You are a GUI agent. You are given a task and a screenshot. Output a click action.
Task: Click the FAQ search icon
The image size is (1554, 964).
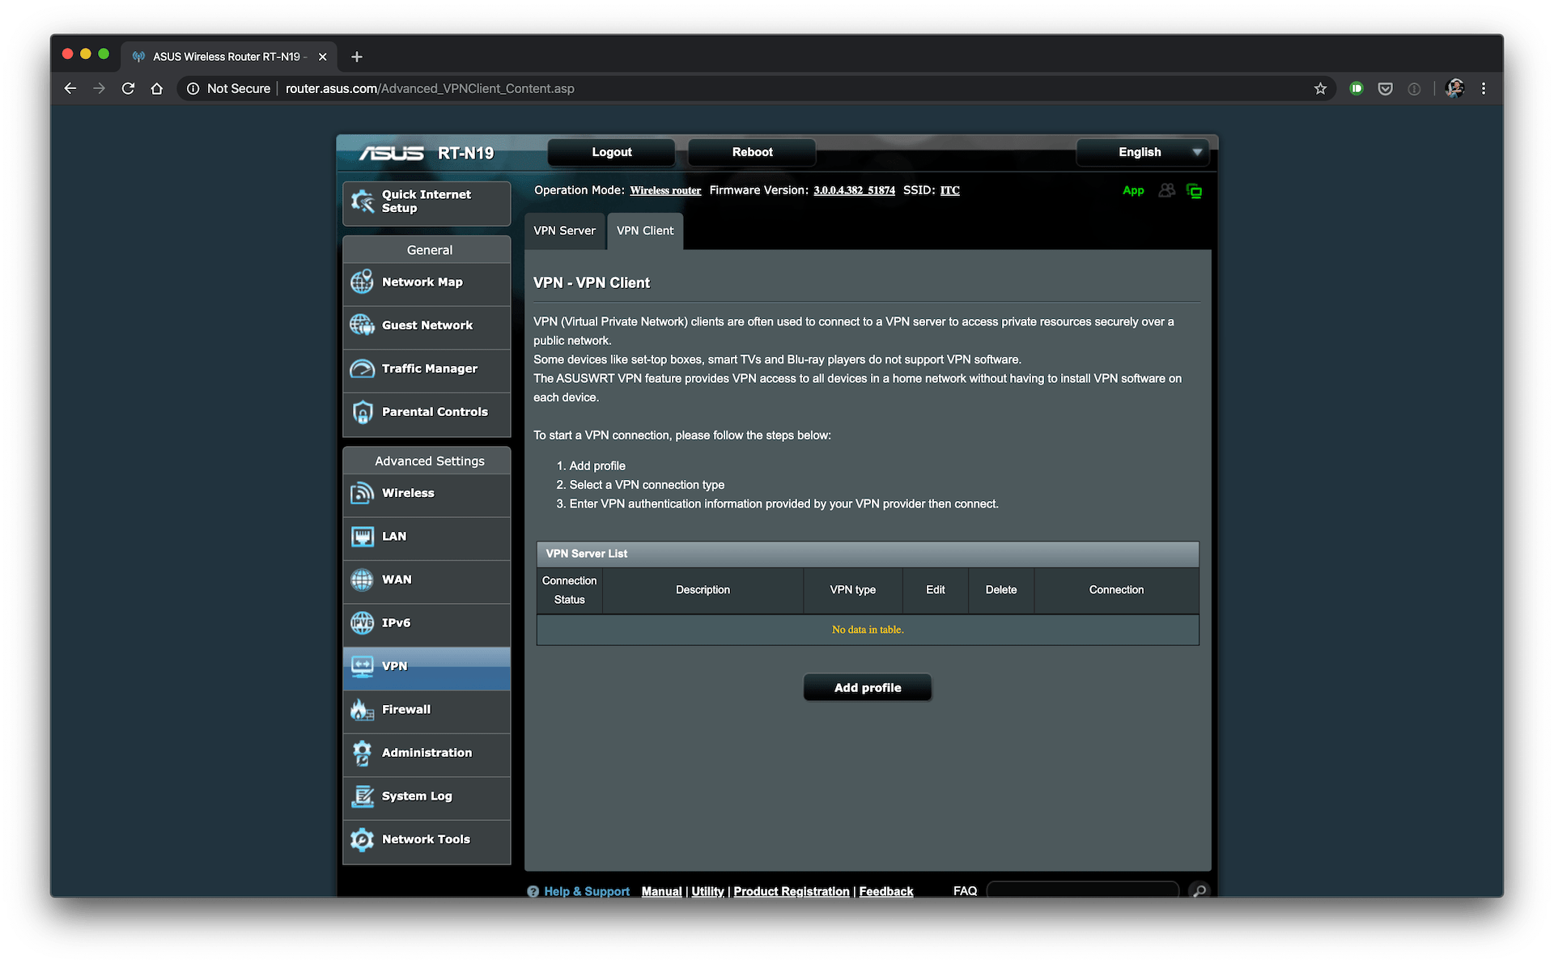(1199, 890)
